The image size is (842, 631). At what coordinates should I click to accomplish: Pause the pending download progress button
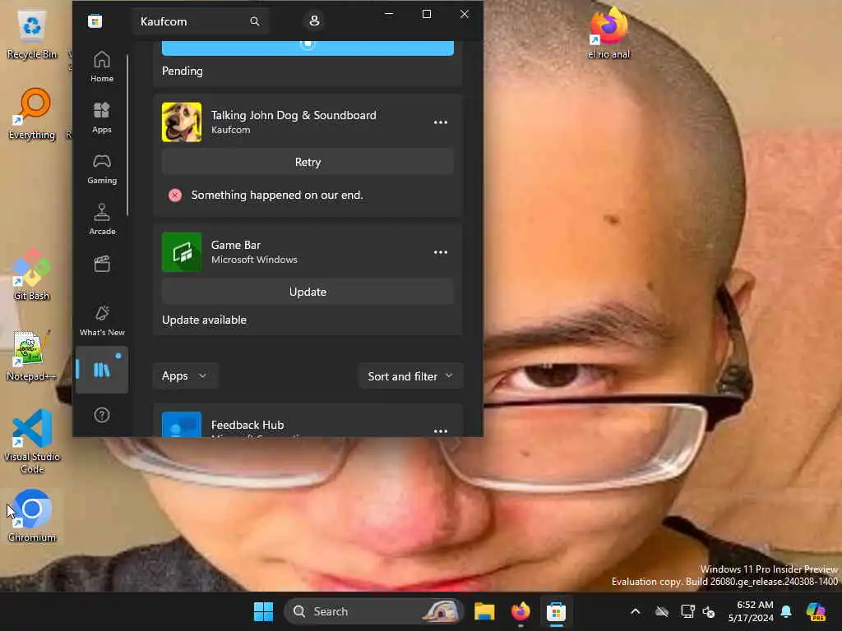coord(308,48)
